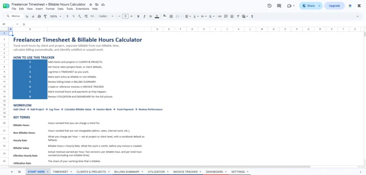The height and width of the screenshot is (175, 366).
Task: Open DASHBOARD tab options arrow
Action: 226,172
